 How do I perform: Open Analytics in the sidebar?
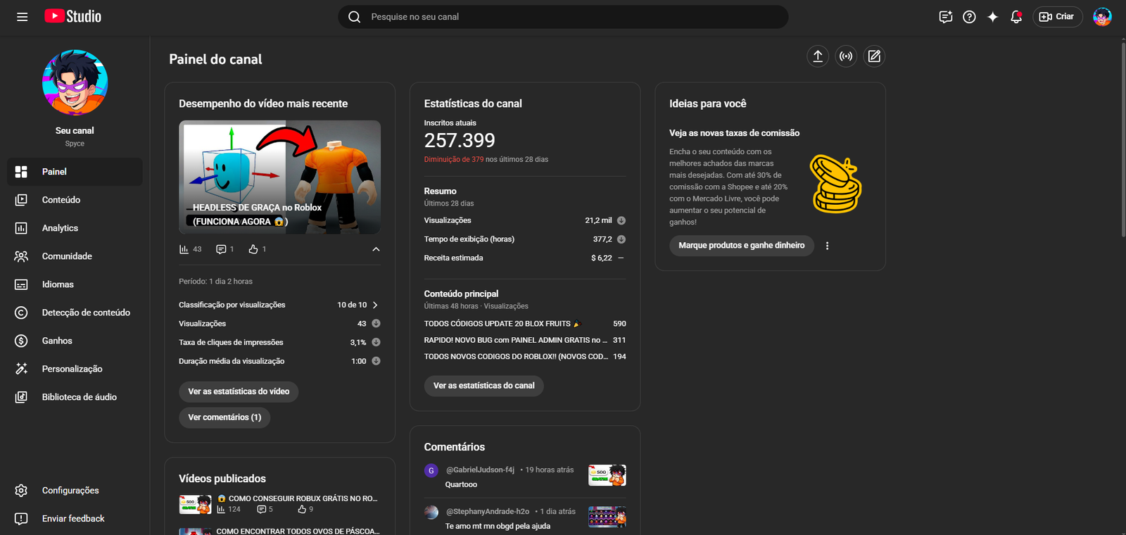pyautogui.click(x=60, y=228)
